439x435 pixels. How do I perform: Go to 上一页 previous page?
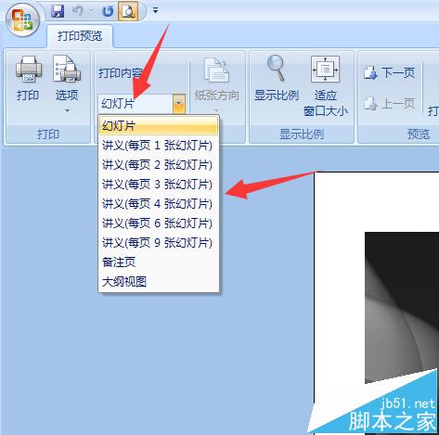pos(390,104)
